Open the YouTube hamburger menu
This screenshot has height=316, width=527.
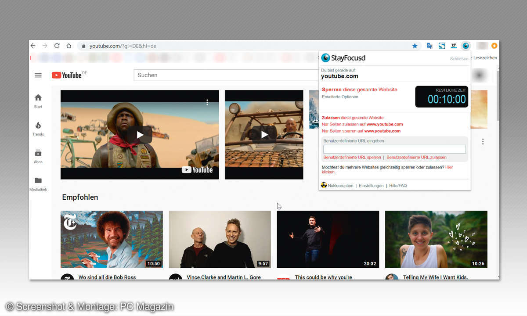coord(38,75)
